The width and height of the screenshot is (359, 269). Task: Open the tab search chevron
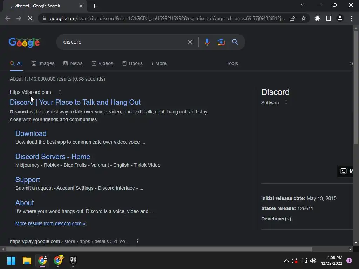303,5
